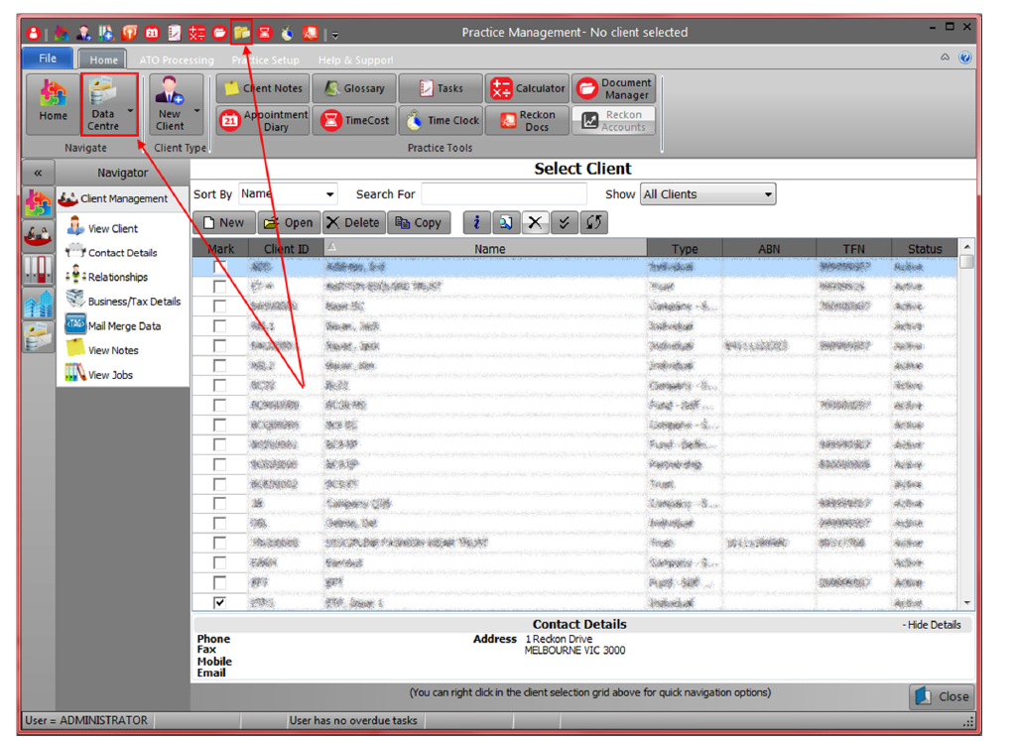This screenshot has height=741, width=1016.
Task: Launch the calculator icon in the title bar
Action: tap(197, 33)
